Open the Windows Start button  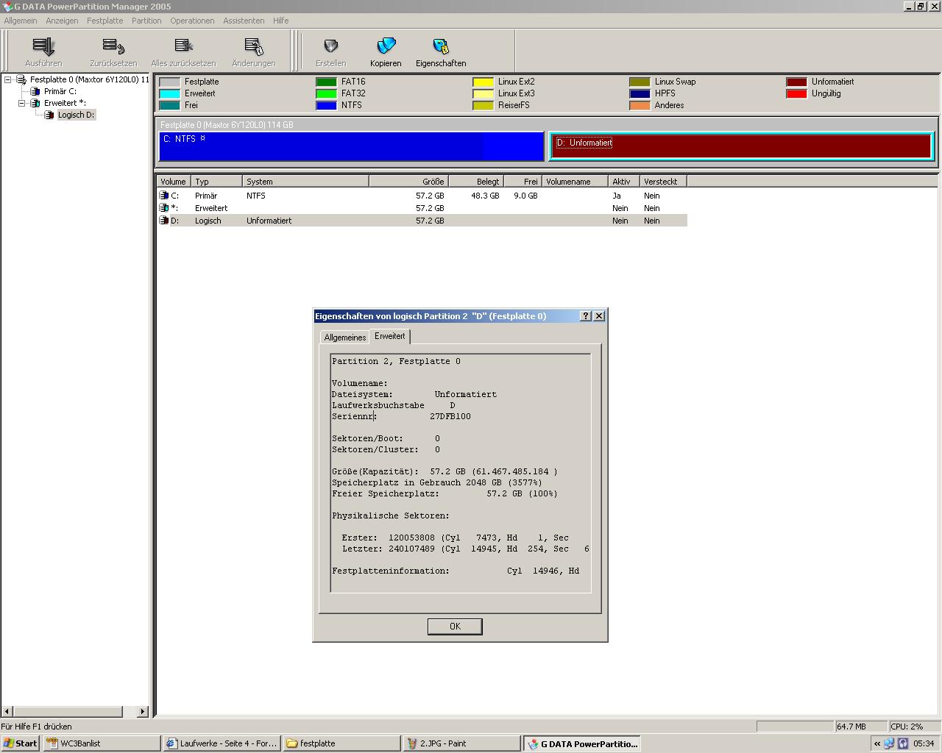21,743
